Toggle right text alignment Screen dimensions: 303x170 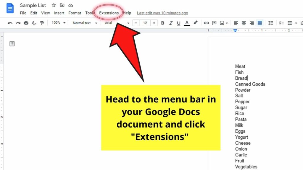[252, 23]
